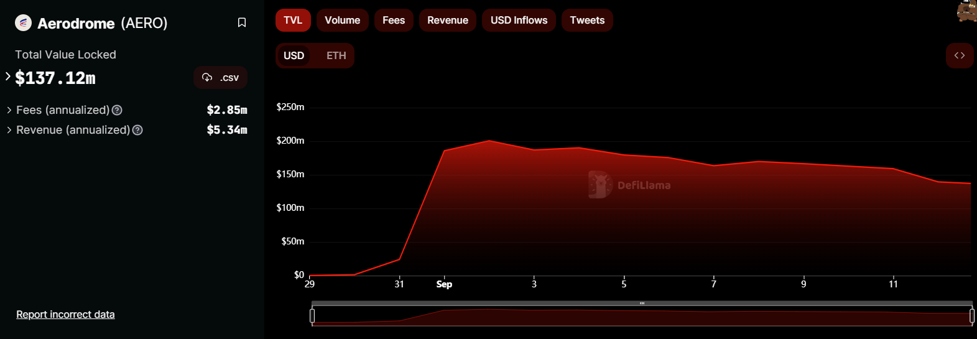The image size is (977, 339).
Task: Click the $5.34m revenue value
Action: pyautogui.click(x=227, y=130)
